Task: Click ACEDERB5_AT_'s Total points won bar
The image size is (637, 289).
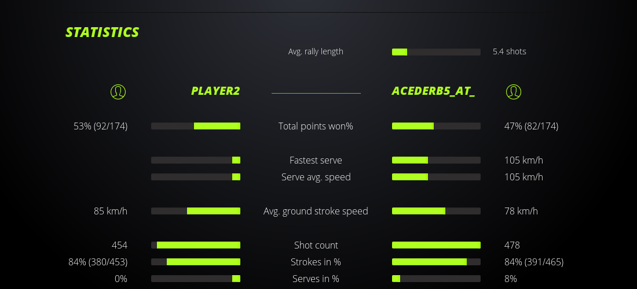Action: pos(436,126)
